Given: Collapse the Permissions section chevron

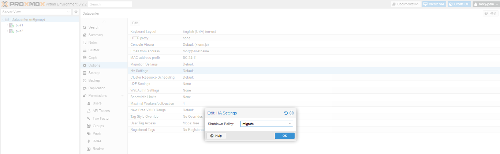Looking at the screenshot, I should 123,96.
